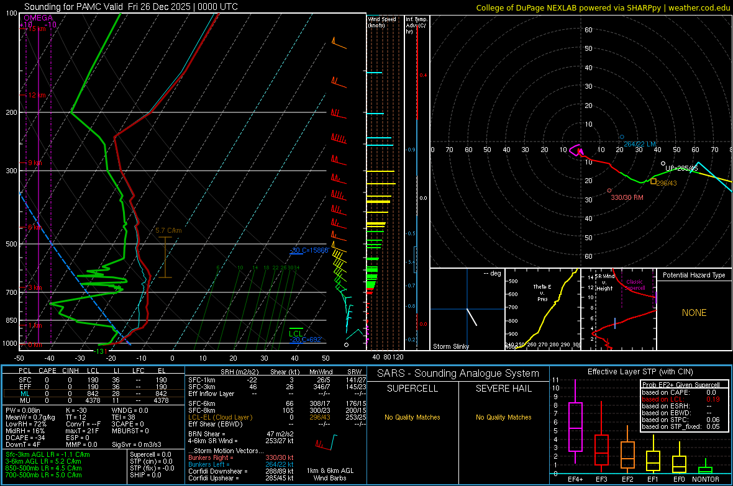The width and height of the screenshot is (733, 486).
Task: Click the 'TEI = 38' value
Action: point(124,417)
